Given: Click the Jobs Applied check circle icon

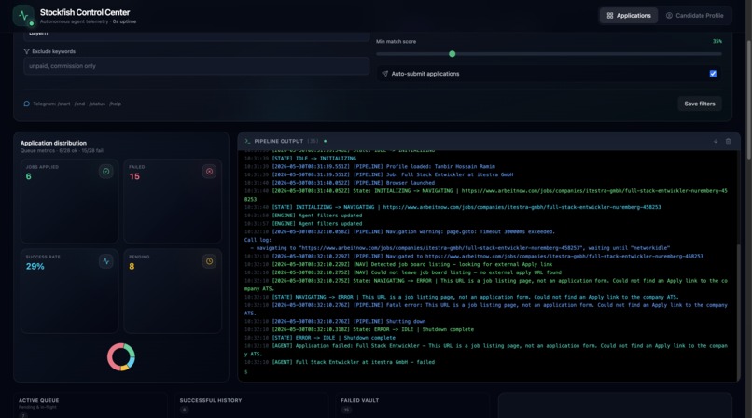Looking at the screenshot, I should pos(106,171).
